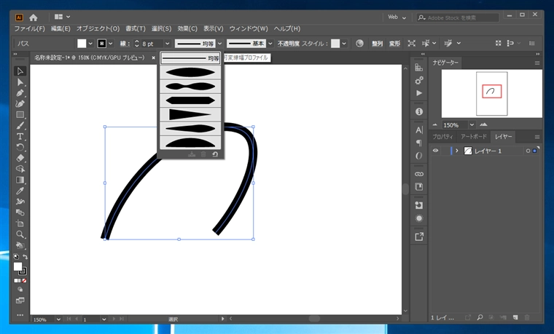The height and width of the screenshot is (334, 554).
Task: Open the Info panel icon
Action: (419, 111)
